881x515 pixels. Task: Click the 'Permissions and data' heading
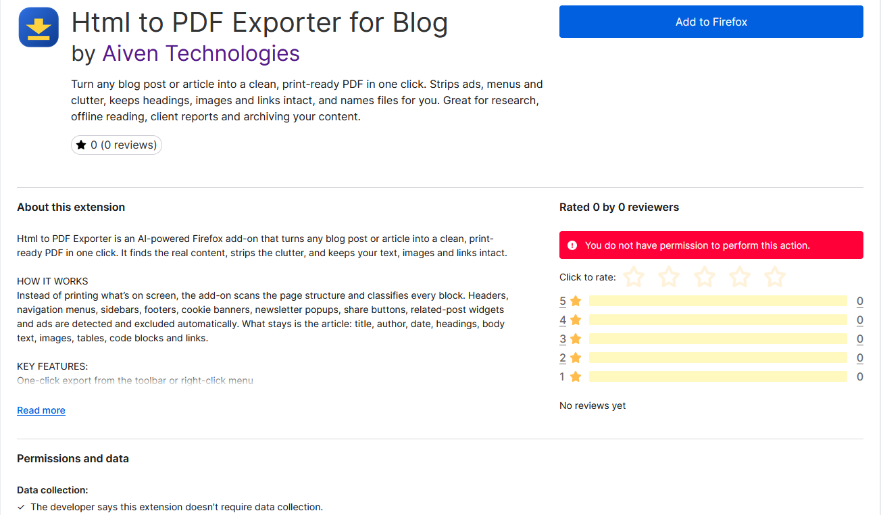point(73,459)
